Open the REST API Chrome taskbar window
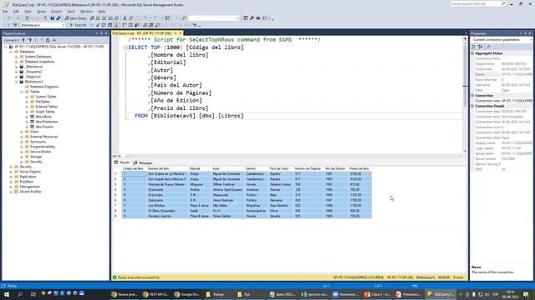 [155, 294]
